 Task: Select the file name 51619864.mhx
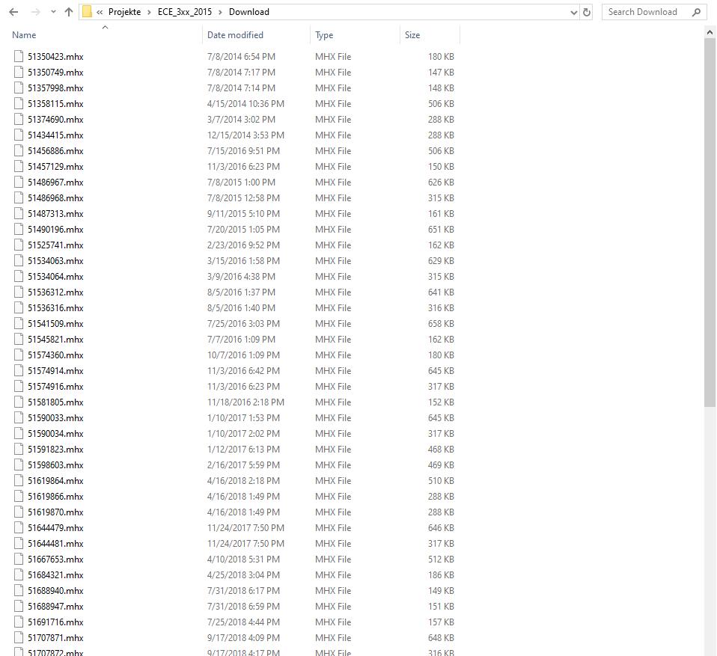coord(55,480)
